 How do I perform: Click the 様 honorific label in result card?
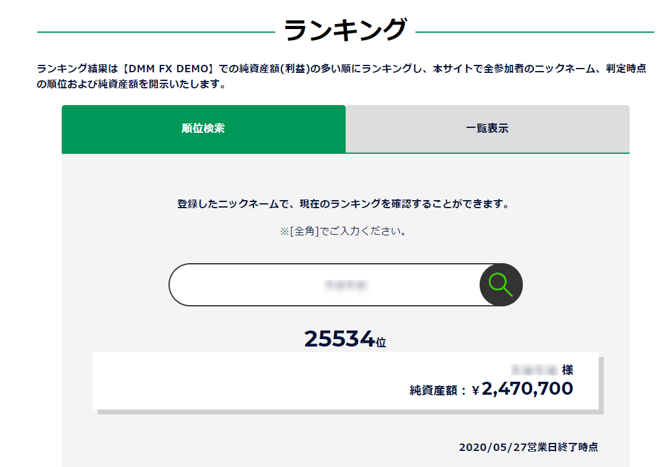567,370
